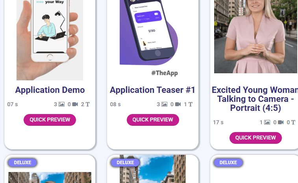The height and width of the screenshot is (183, 298).
Task: Click the video icon on Excited Young Woman card
Action: tap(281, 122)
